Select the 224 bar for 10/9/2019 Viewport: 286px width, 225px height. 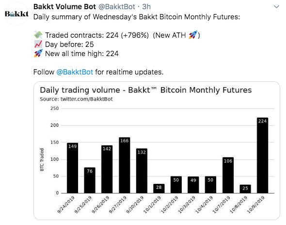(262, 155)
